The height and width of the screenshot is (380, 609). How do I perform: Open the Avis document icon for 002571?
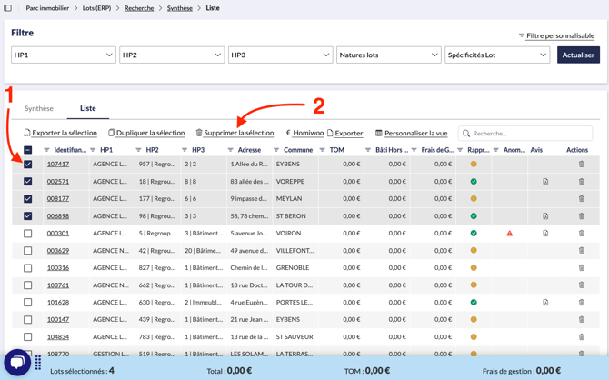[x=545, y=182]
